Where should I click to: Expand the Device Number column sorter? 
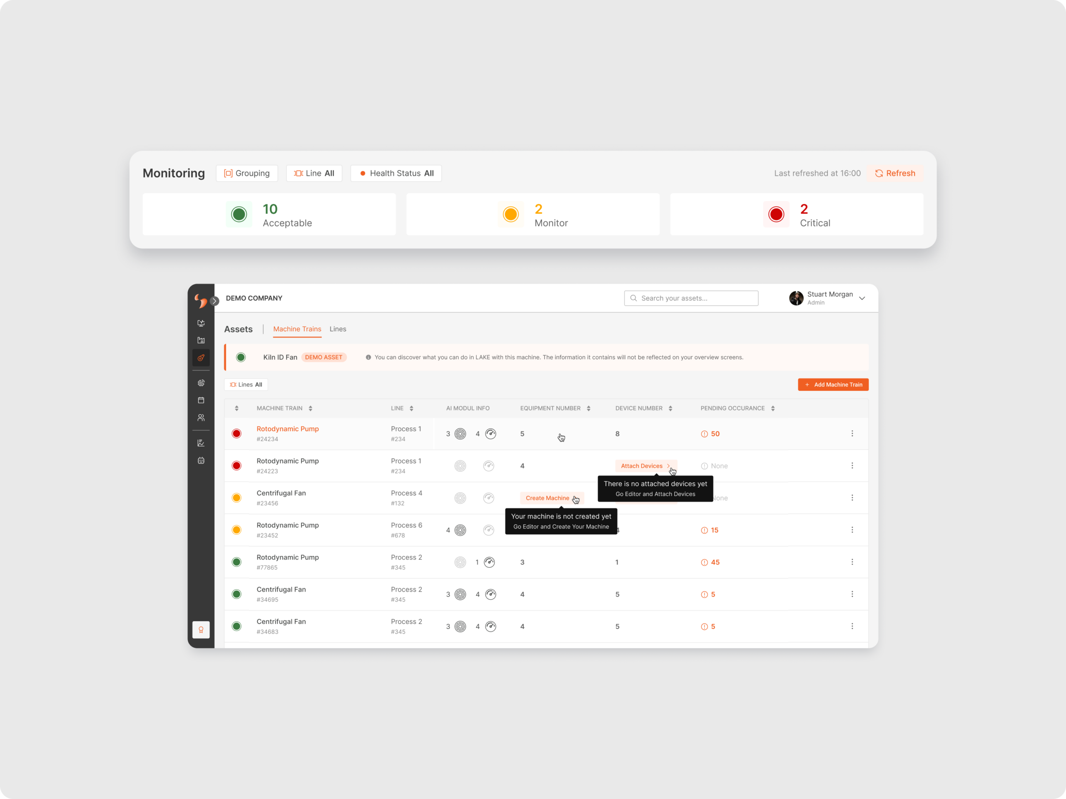pos(672,409)
